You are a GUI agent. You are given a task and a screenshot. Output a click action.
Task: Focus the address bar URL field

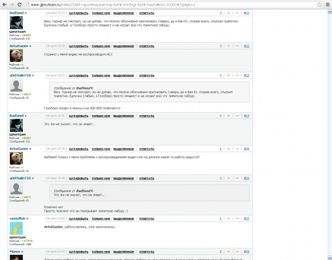click(173, 4)
